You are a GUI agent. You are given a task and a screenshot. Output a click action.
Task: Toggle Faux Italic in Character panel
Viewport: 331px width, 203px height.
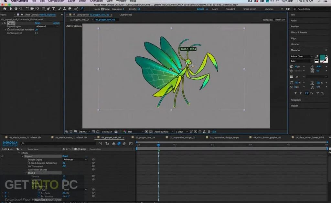pyautogui.click(x=301, y=93)
